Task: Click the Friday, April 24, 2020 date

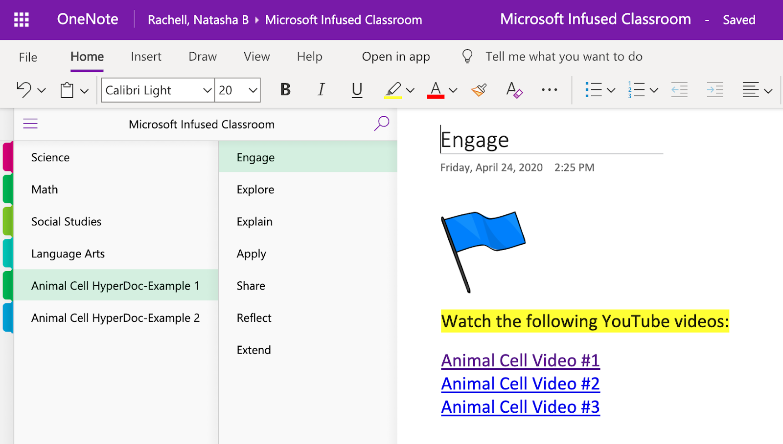Action: 491,168
